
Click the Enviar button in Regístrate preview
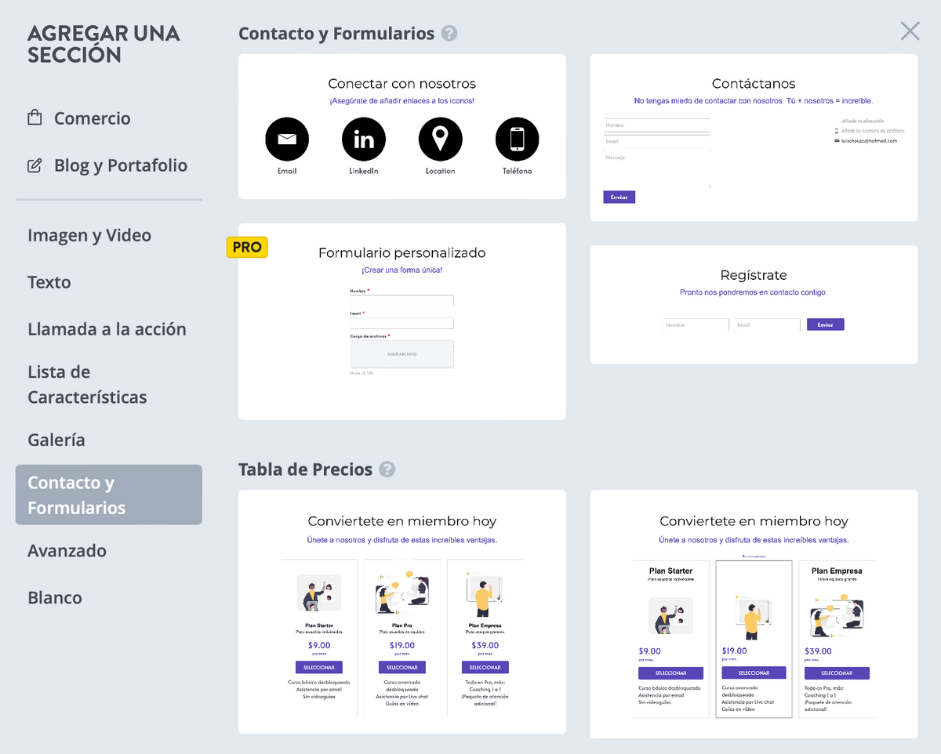point(825,324)
